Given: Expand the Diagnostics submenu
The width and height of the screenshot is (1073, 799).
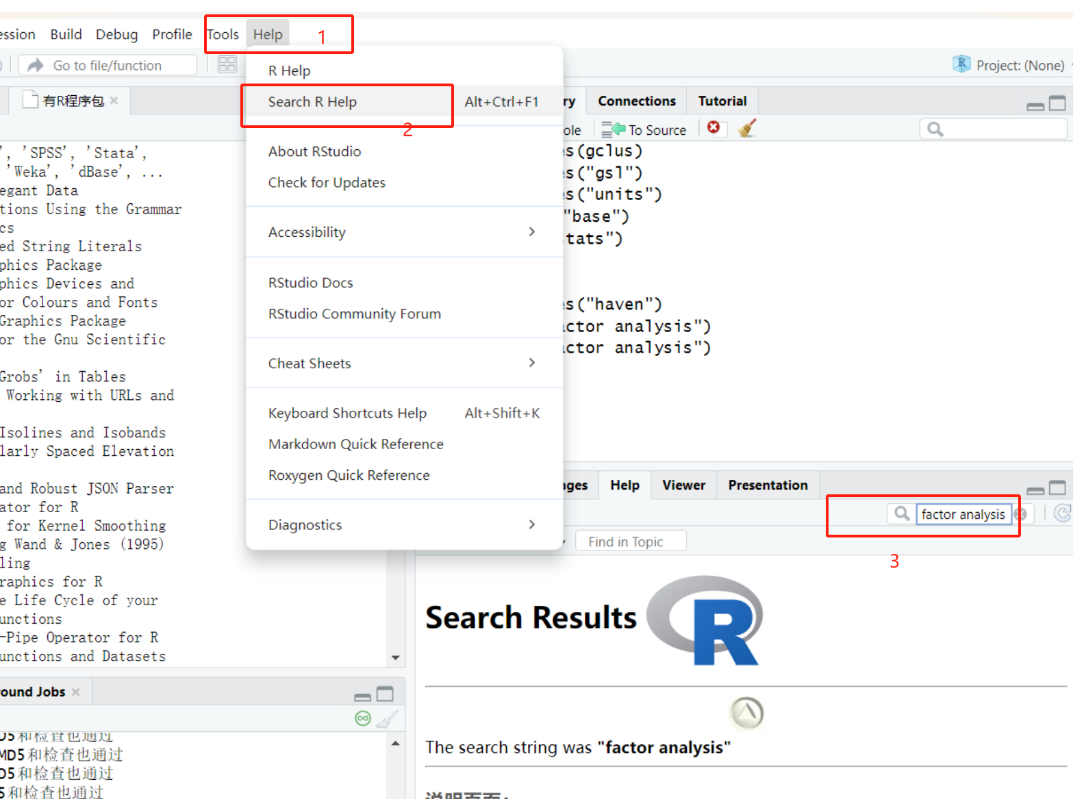Looking at the screenshot, I should (x=404, y=525).
